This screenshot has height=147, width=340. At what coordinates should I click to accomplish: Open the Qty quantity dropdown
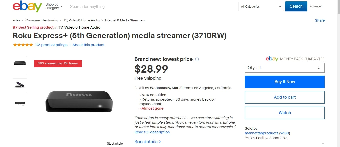pos(285,68)
